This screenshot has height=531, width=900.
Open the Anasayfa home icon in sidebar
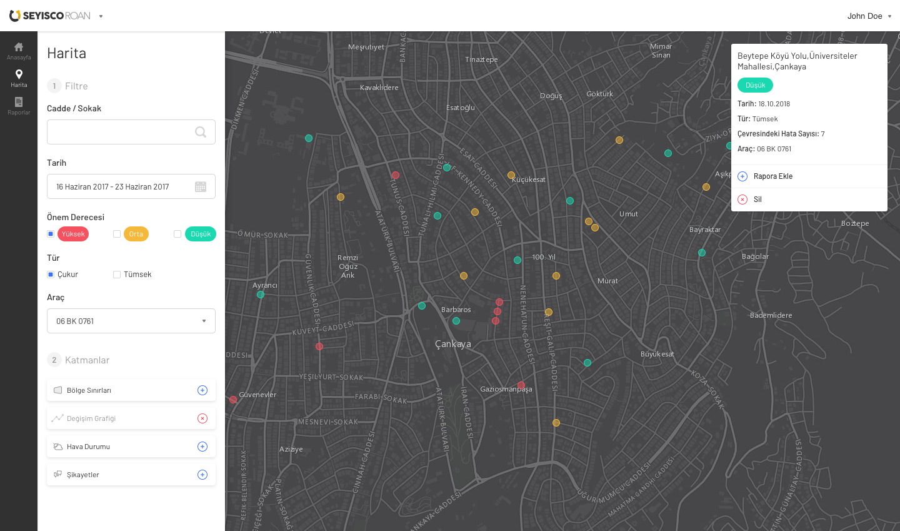coord(19,51)
